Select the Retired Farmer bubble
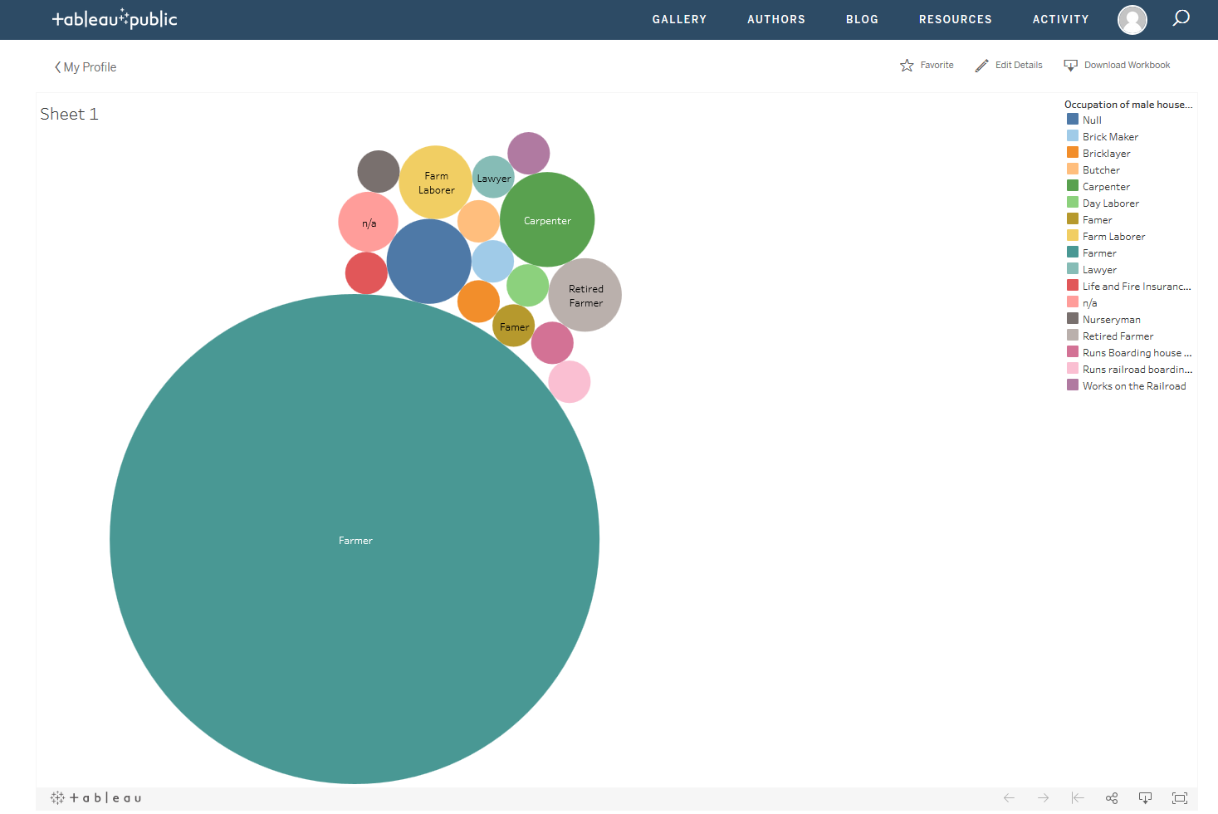The height and width of the screenshot is (814, 1218). click(x=585, y=295)
